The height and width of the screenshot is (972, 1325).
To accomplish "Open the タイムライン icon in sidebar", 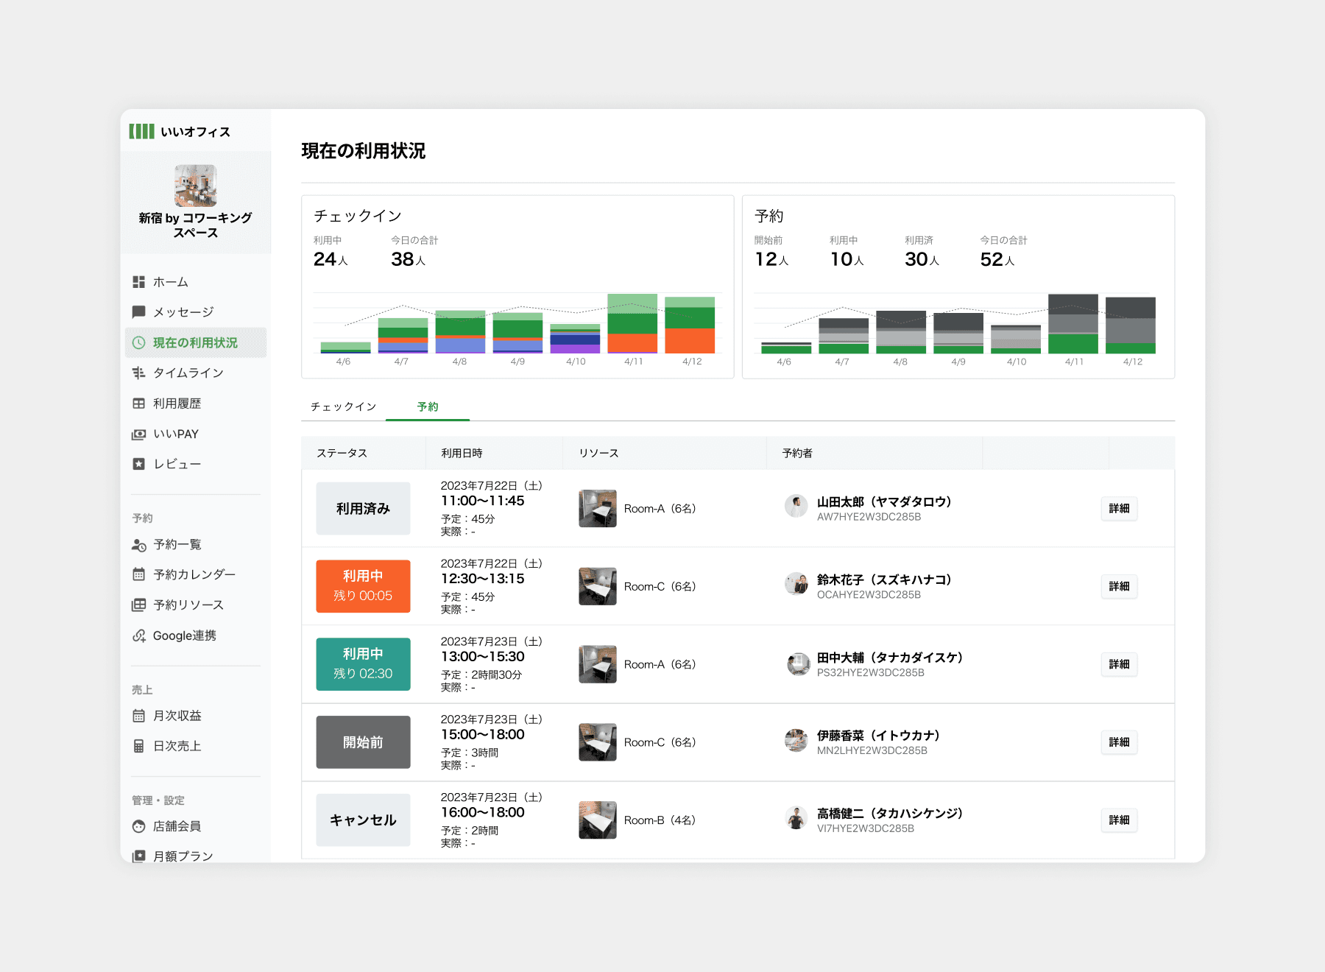I will coord(138,373).
